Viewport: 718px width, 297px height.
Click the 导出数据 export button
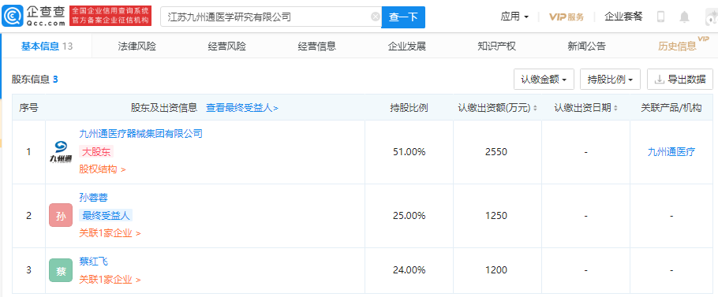680,80
